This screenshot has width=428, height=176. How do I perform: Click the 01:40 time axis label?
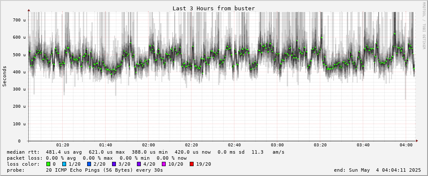tap(105, 145)
